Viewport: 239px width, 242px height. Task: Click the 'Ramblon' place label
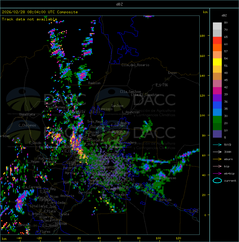pyautogui.click(x=94, y=83)
